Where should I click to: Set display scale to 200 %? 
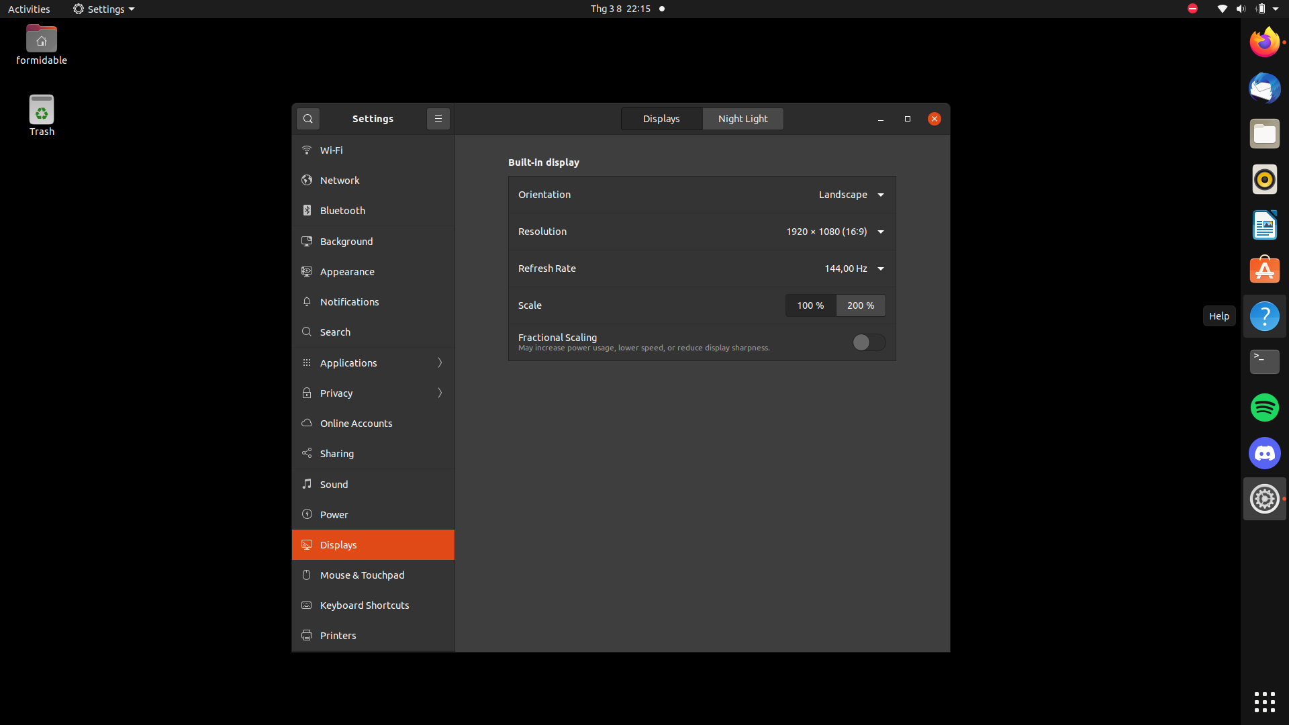[861, 305]
